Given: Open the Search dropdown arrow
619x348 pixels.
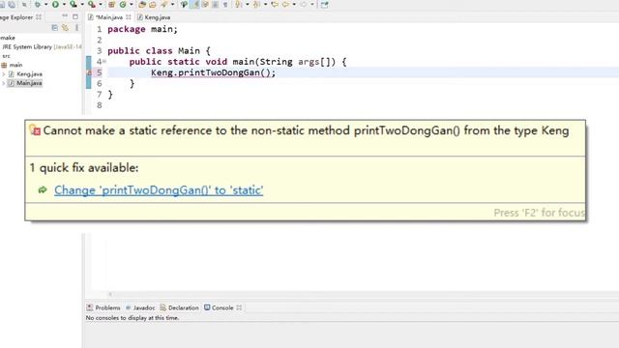Looking at the screenshot, I should pos(172,4).
